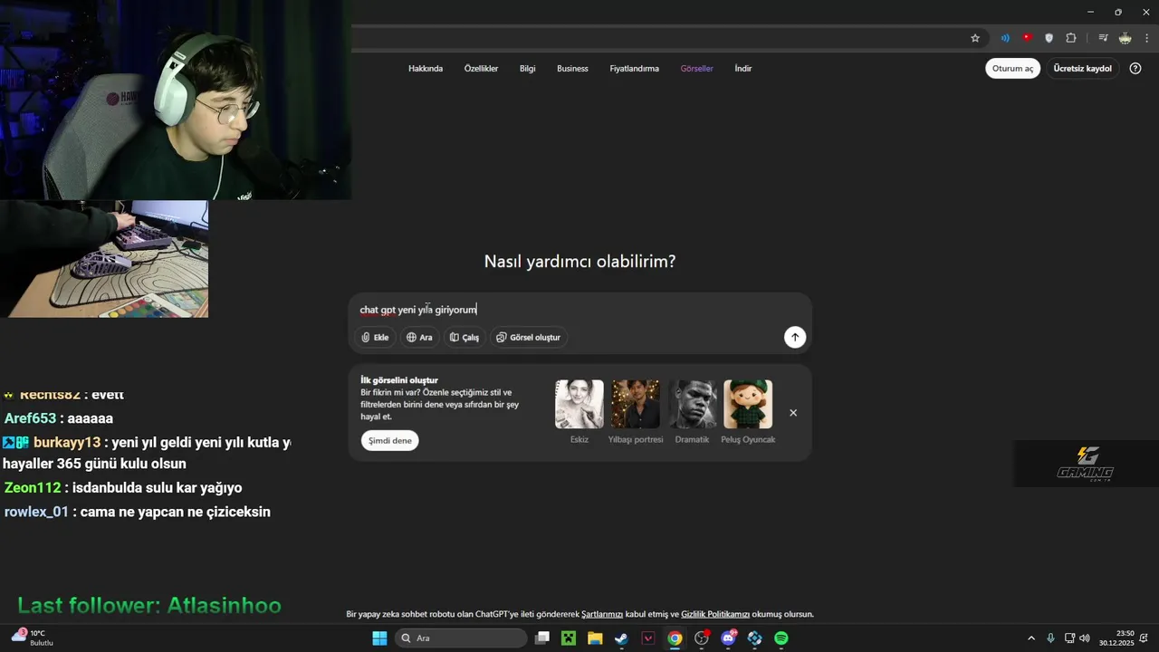Click the Görsel oluştur chip
Screen dimensions: 1159x652
529,338
